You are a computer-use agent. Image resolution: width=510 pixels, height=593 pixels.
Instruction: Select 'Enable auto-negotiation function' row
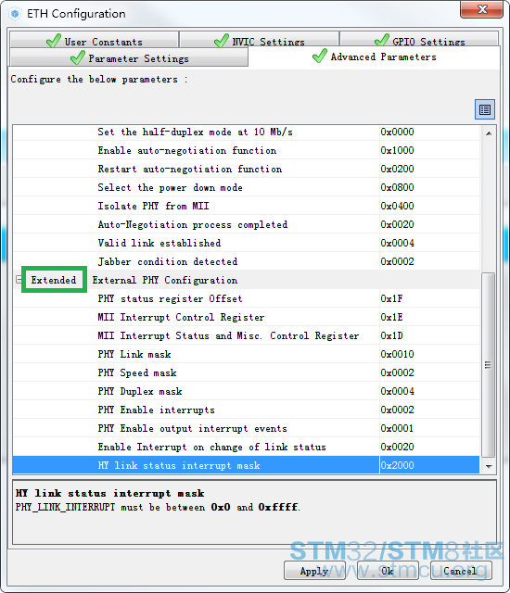247,150
